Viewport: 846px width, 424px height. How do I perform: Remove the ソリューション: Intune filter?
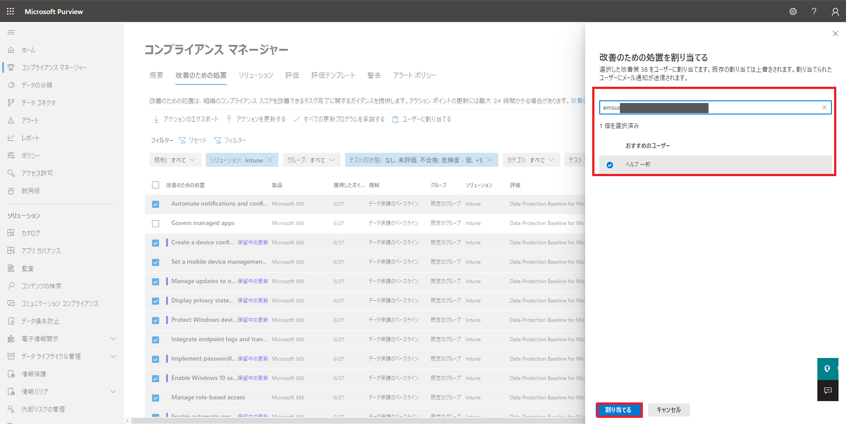270,160
